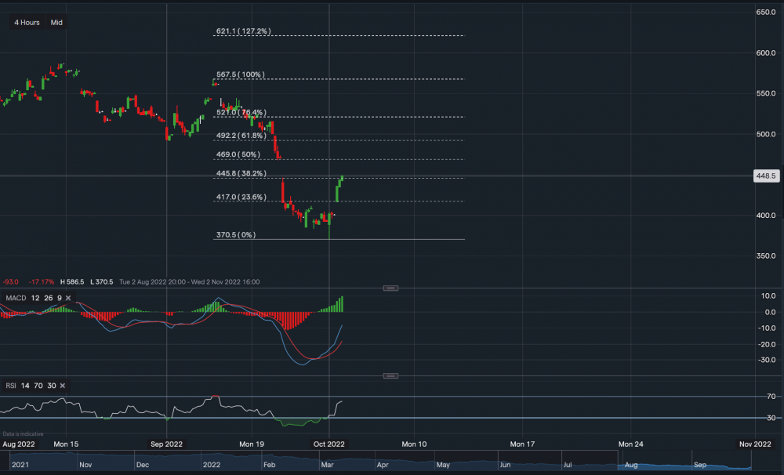
Task: Click the panel grip handle above the MACD pane
Action: (390, 288)
